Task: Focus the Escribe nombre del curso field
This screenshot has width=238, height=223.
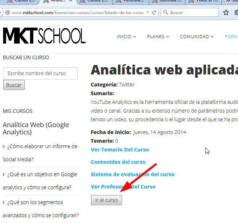Action: 40,73
